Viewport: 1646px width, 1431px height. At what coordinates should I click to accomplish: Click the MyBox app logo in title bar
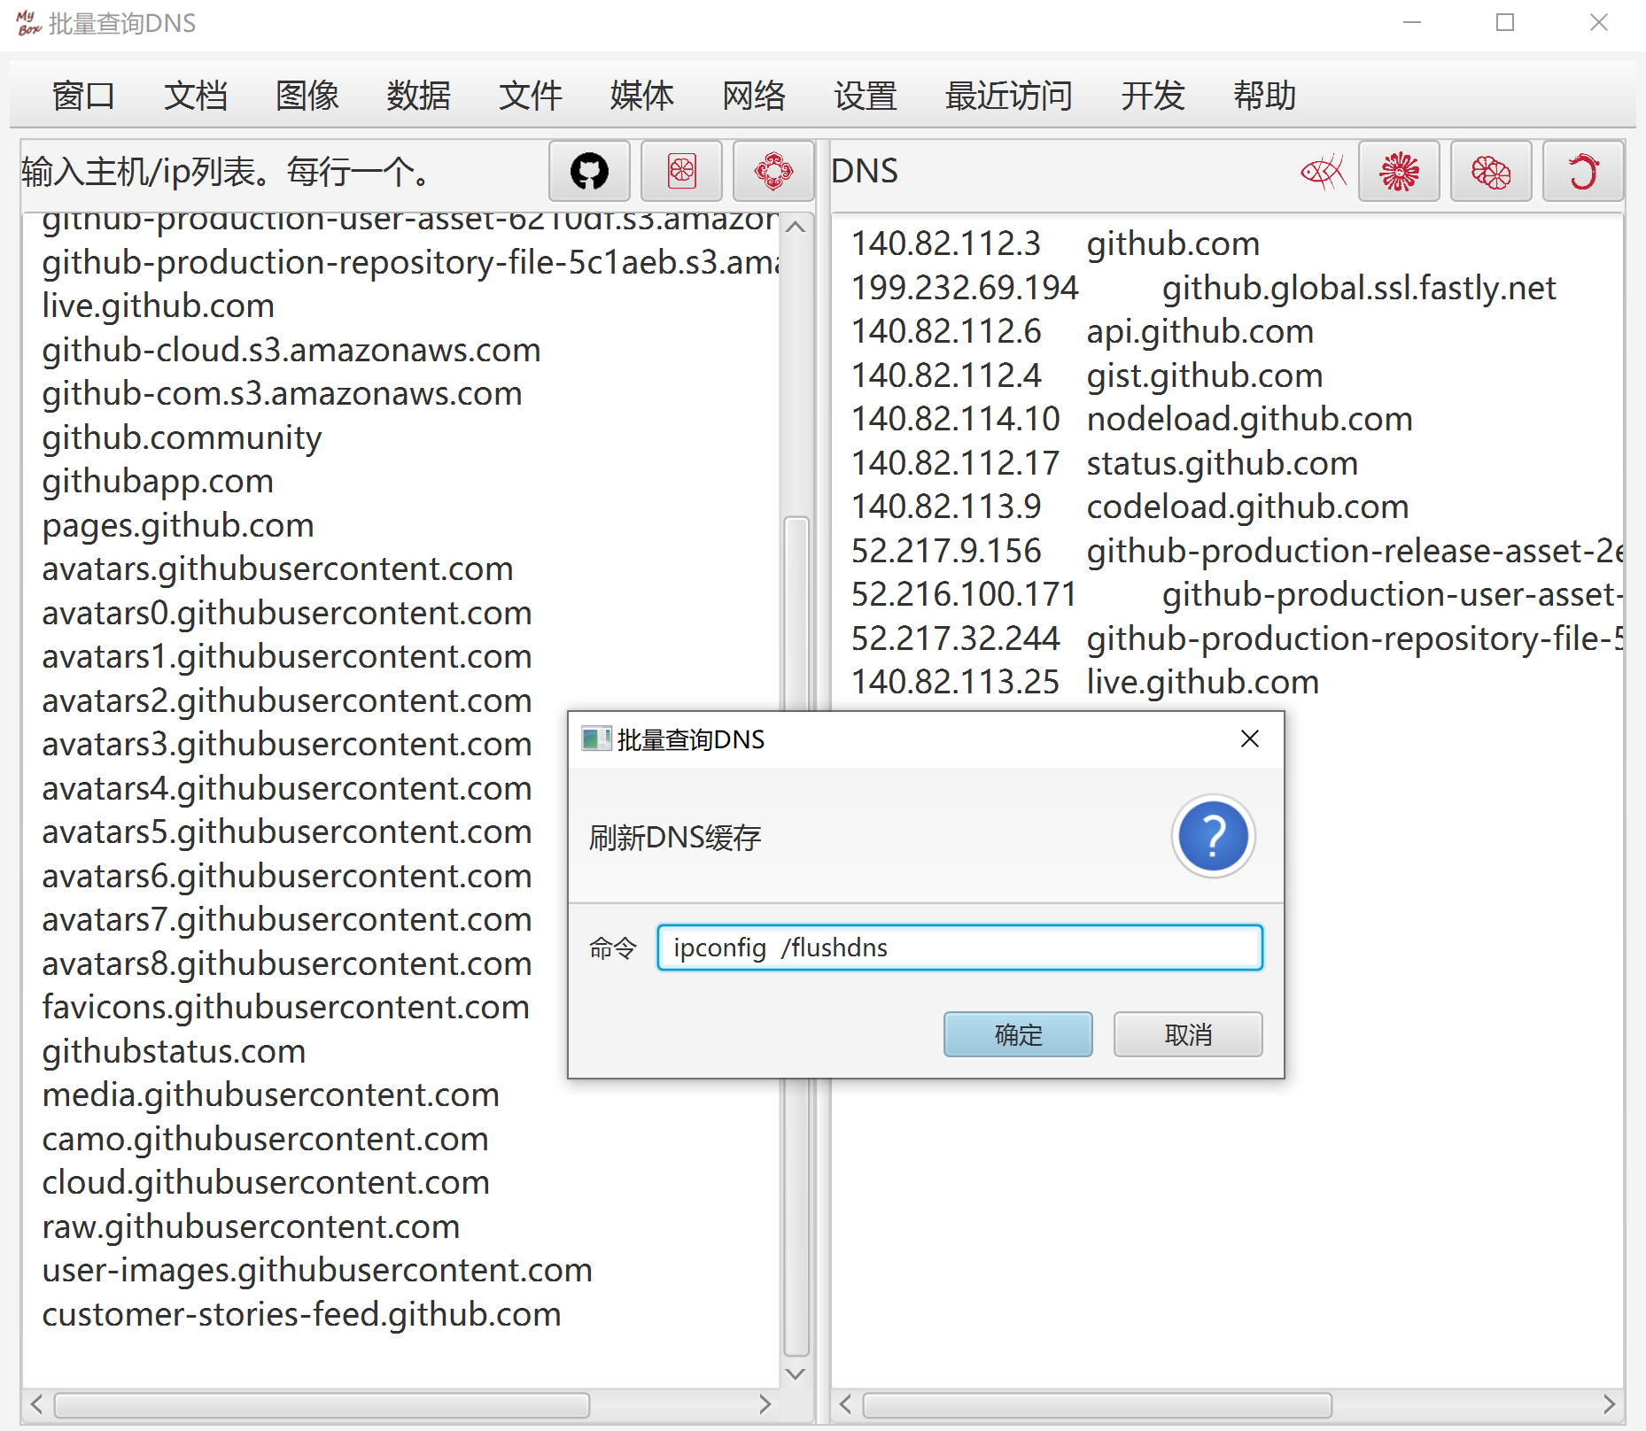(28, 23)
